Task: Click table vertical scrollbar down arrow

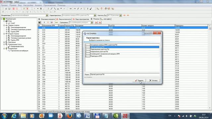Action: pyautogui.click(x=210, y=108)
